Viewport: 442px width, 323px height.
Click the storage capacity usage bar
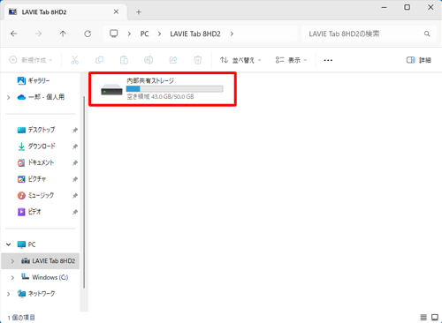tap(174, 89)
